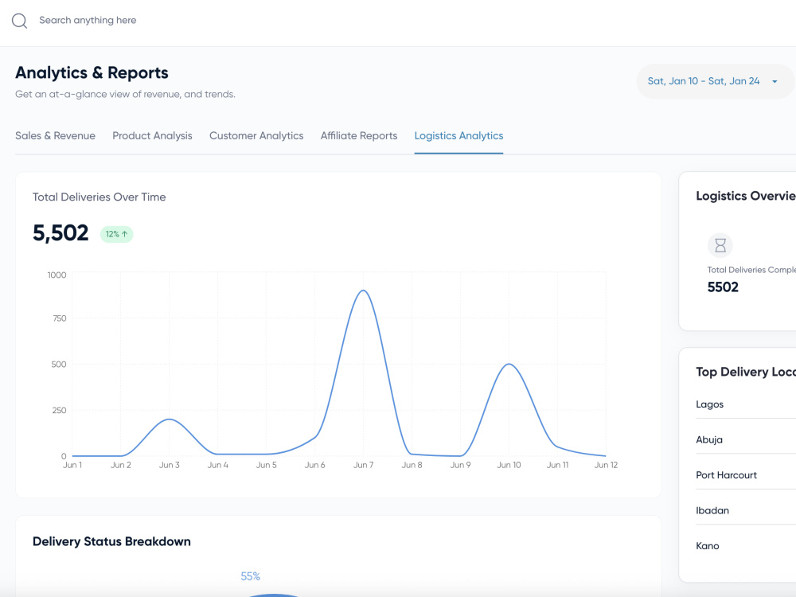
Task: Click the 'Total Deliveries Over Time' heading
Action: click(x=99, y=197)
